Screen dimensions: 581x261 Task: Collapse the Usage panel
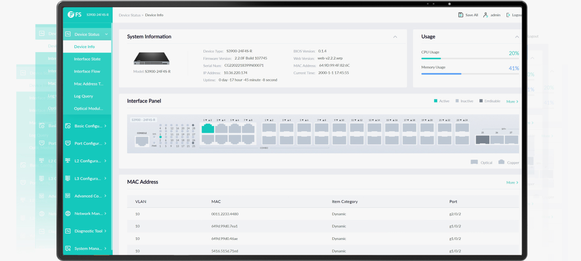click(517, 37)
